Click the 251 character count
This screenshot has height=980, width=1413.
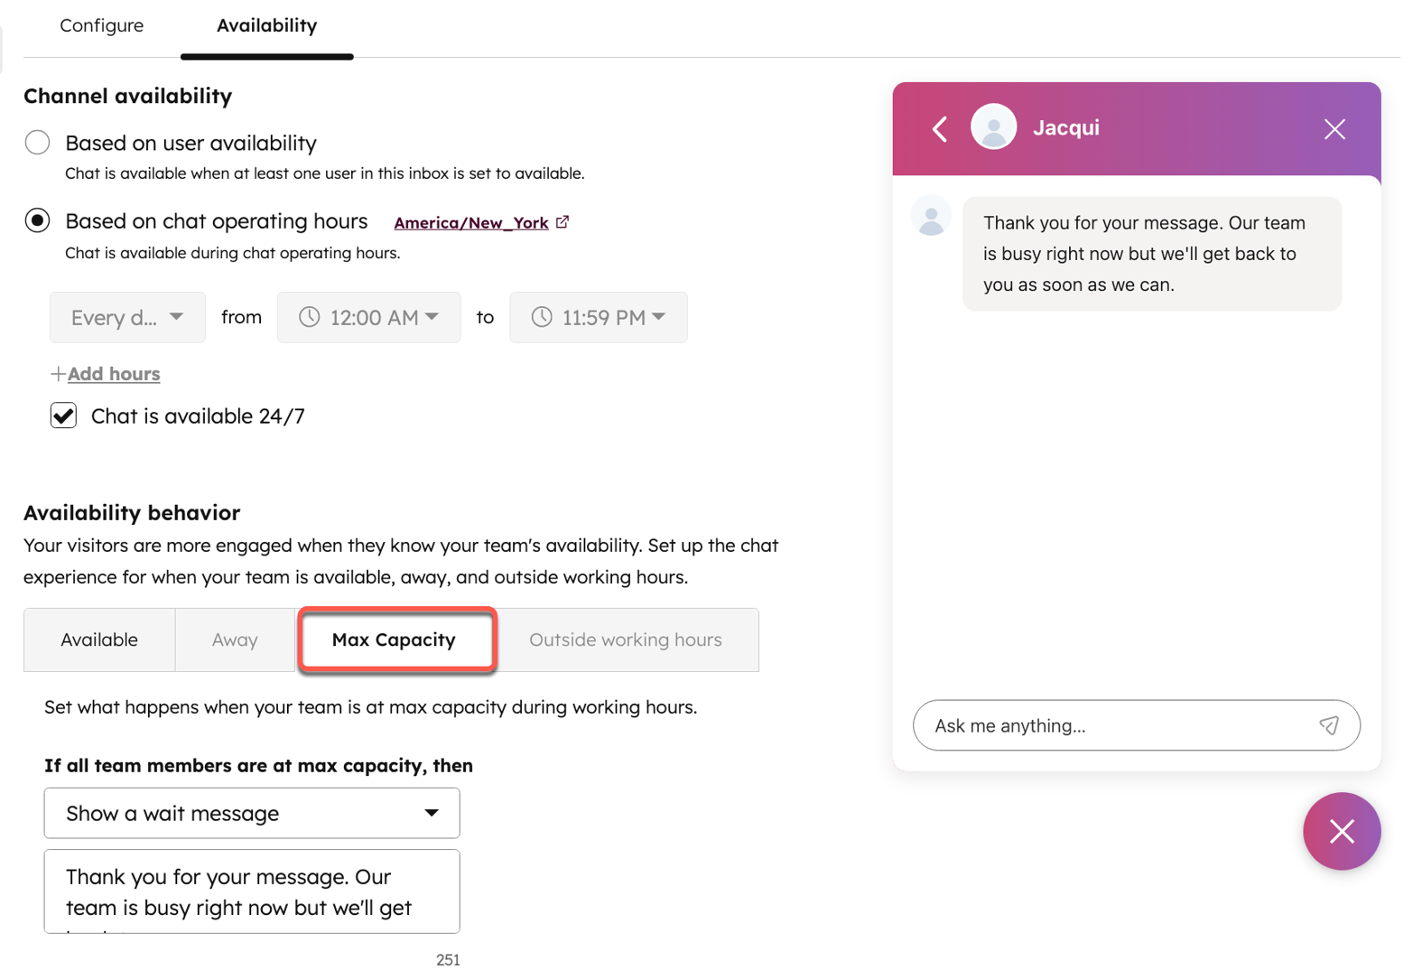[448, 960]
